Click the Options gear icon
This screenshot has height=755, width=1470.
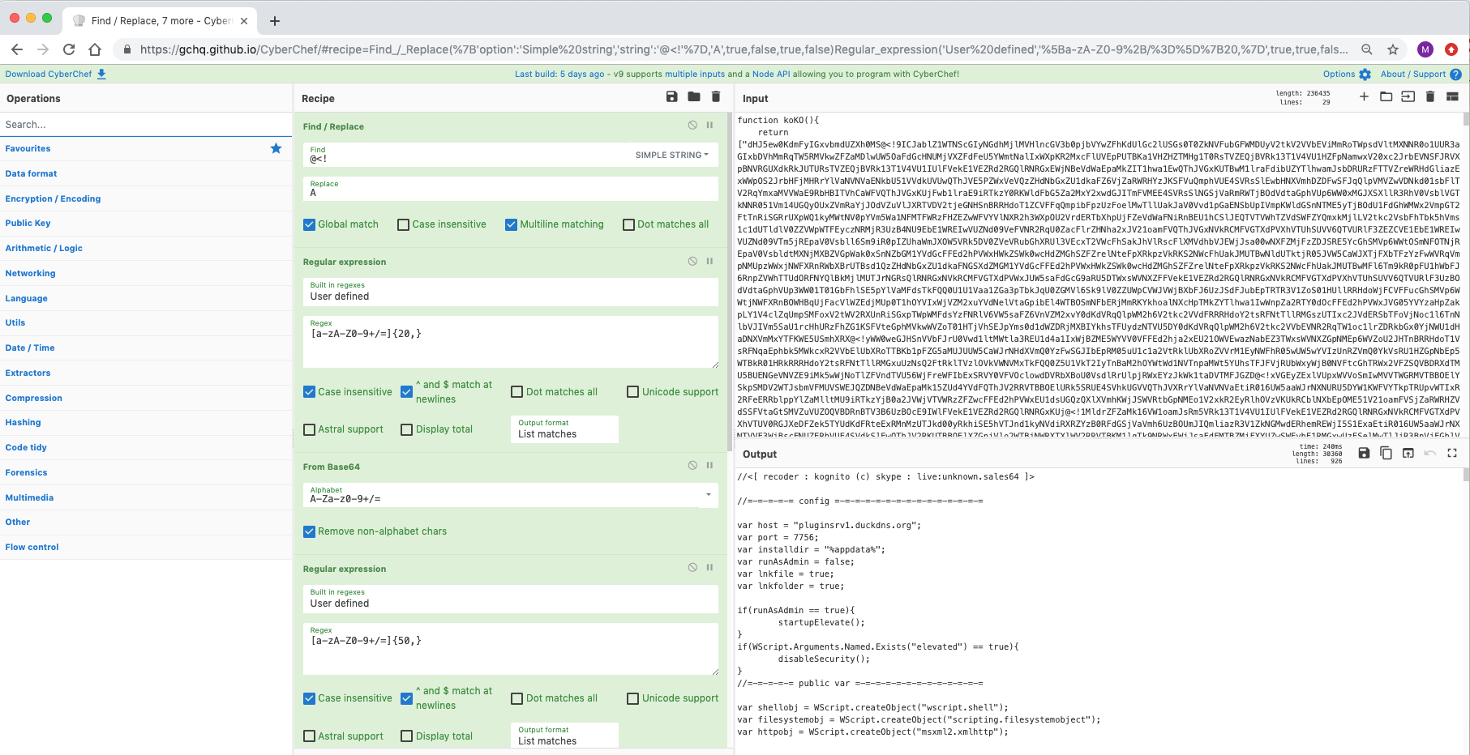[1365, 75]
